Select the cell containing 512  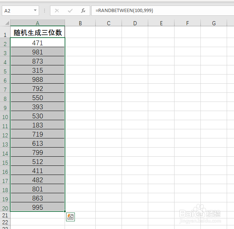[x=38, y=161]
